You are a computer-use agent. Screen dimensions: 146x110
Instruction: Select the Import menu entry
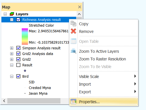pyautogui.click(x=104, y=84)
